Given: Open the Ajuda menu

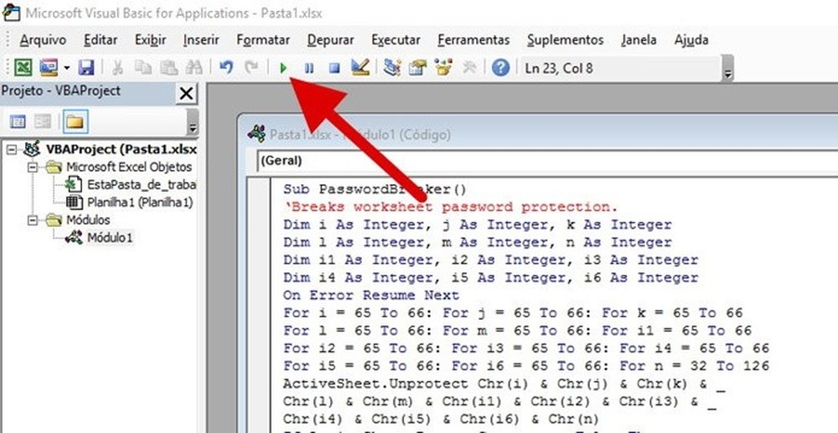Looking at the screenshot, I should pos(691,40).
